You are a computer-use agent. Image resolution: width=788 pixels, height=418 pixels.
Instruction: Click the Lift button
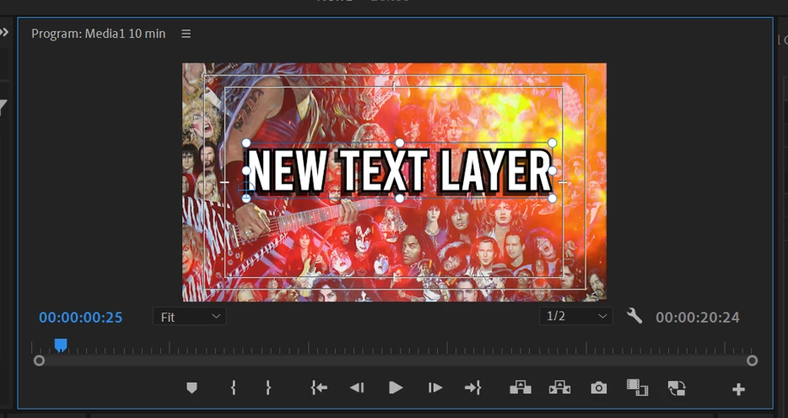point(521,388)
